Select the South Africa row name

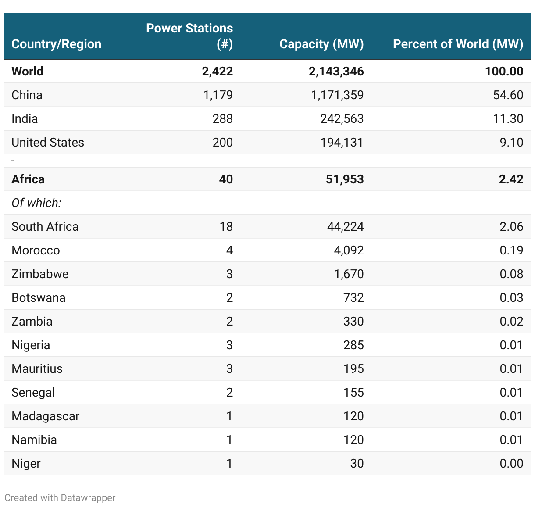point(45,226)
